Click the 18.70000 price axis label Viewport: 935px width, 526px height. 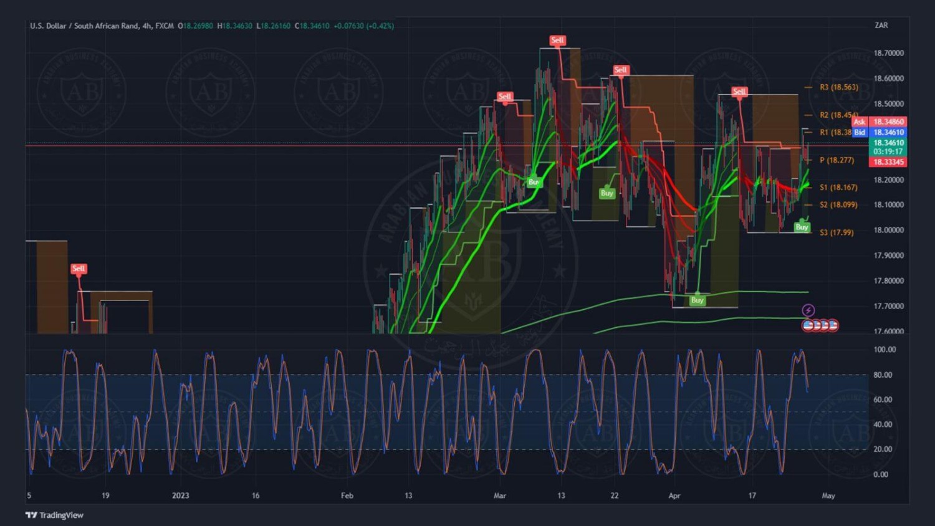point(889,53)
